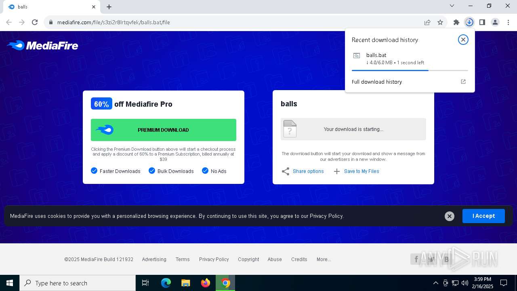Click the MediaFire logo
The height and width of the screenshot is (291, 517).
tap(42, 46)
